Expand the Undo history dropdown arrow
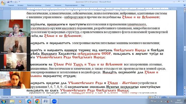 click(x=13, y=2)
